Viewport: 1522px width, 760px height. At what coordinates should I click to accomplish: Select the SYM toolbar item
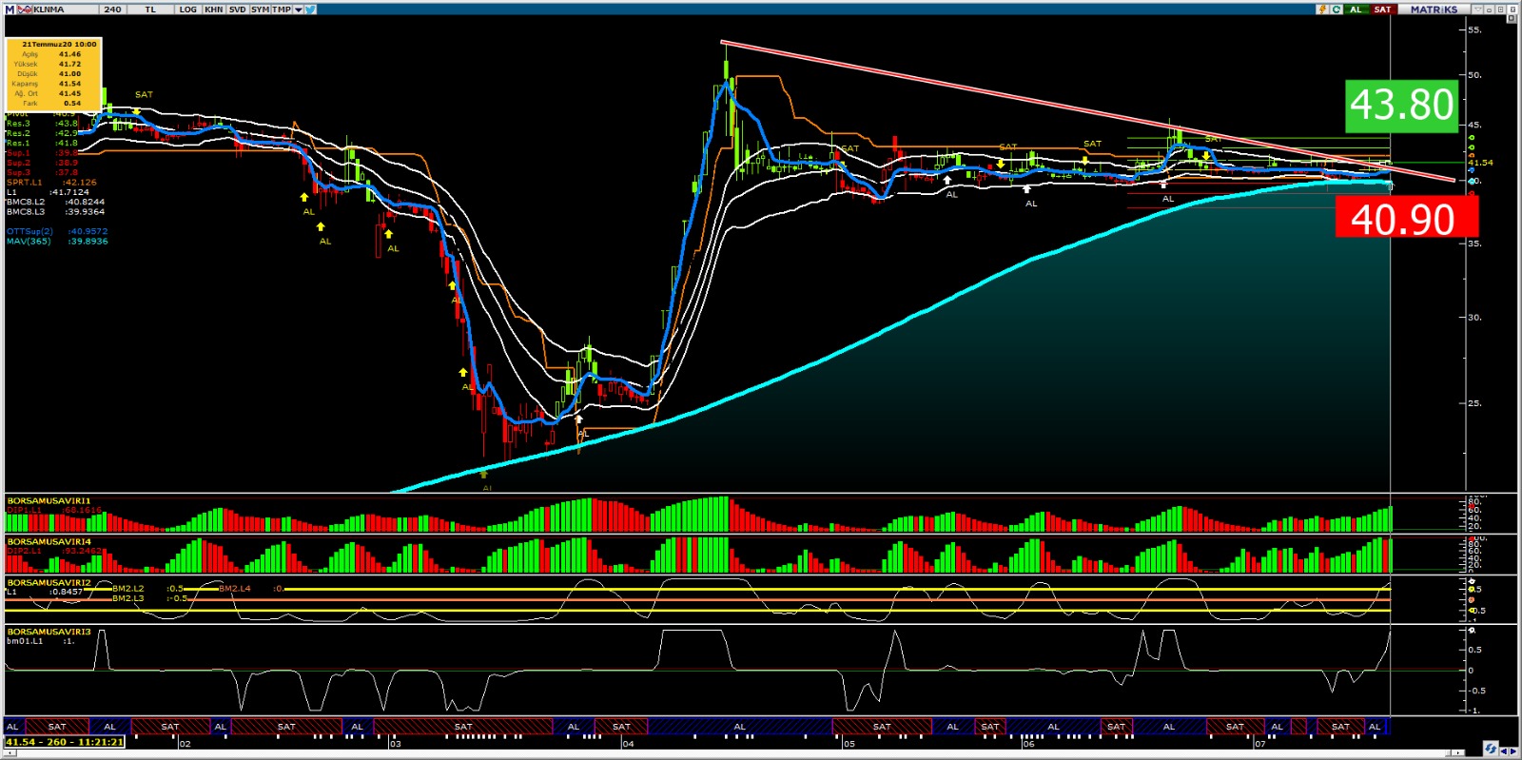click(x=260, y=9)
